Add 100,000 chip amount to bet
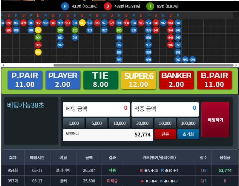The width and height of the screenshot is (239, 186). (188, 123)
